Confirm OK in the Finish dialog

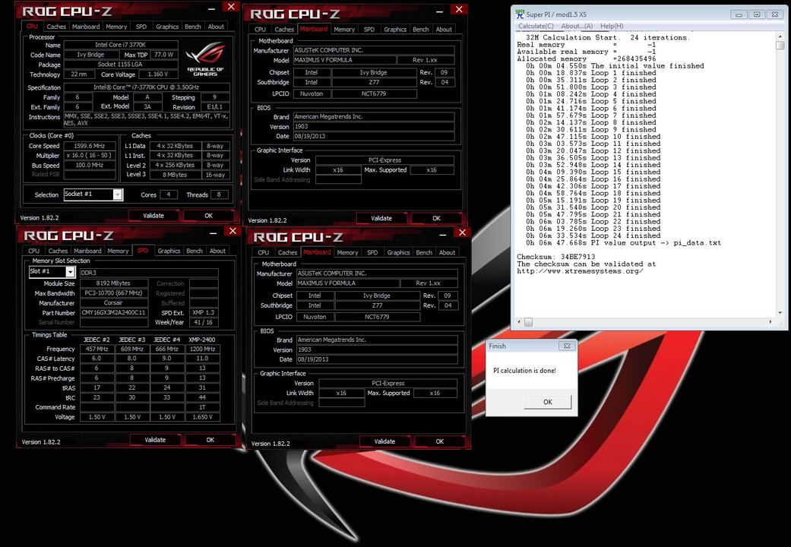click(547, 402)
